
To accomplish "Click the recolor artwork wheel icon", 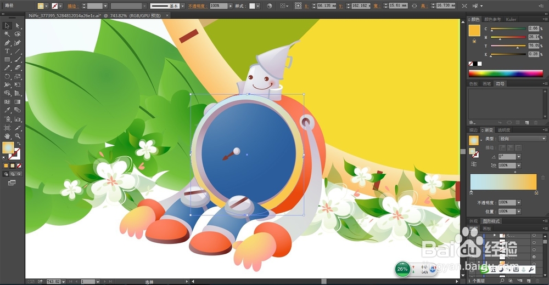I will pyautogui.click(x=269, y=6).
